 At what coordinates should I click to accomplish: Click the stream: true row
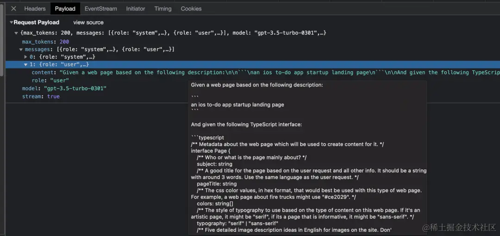pos(41,96)
